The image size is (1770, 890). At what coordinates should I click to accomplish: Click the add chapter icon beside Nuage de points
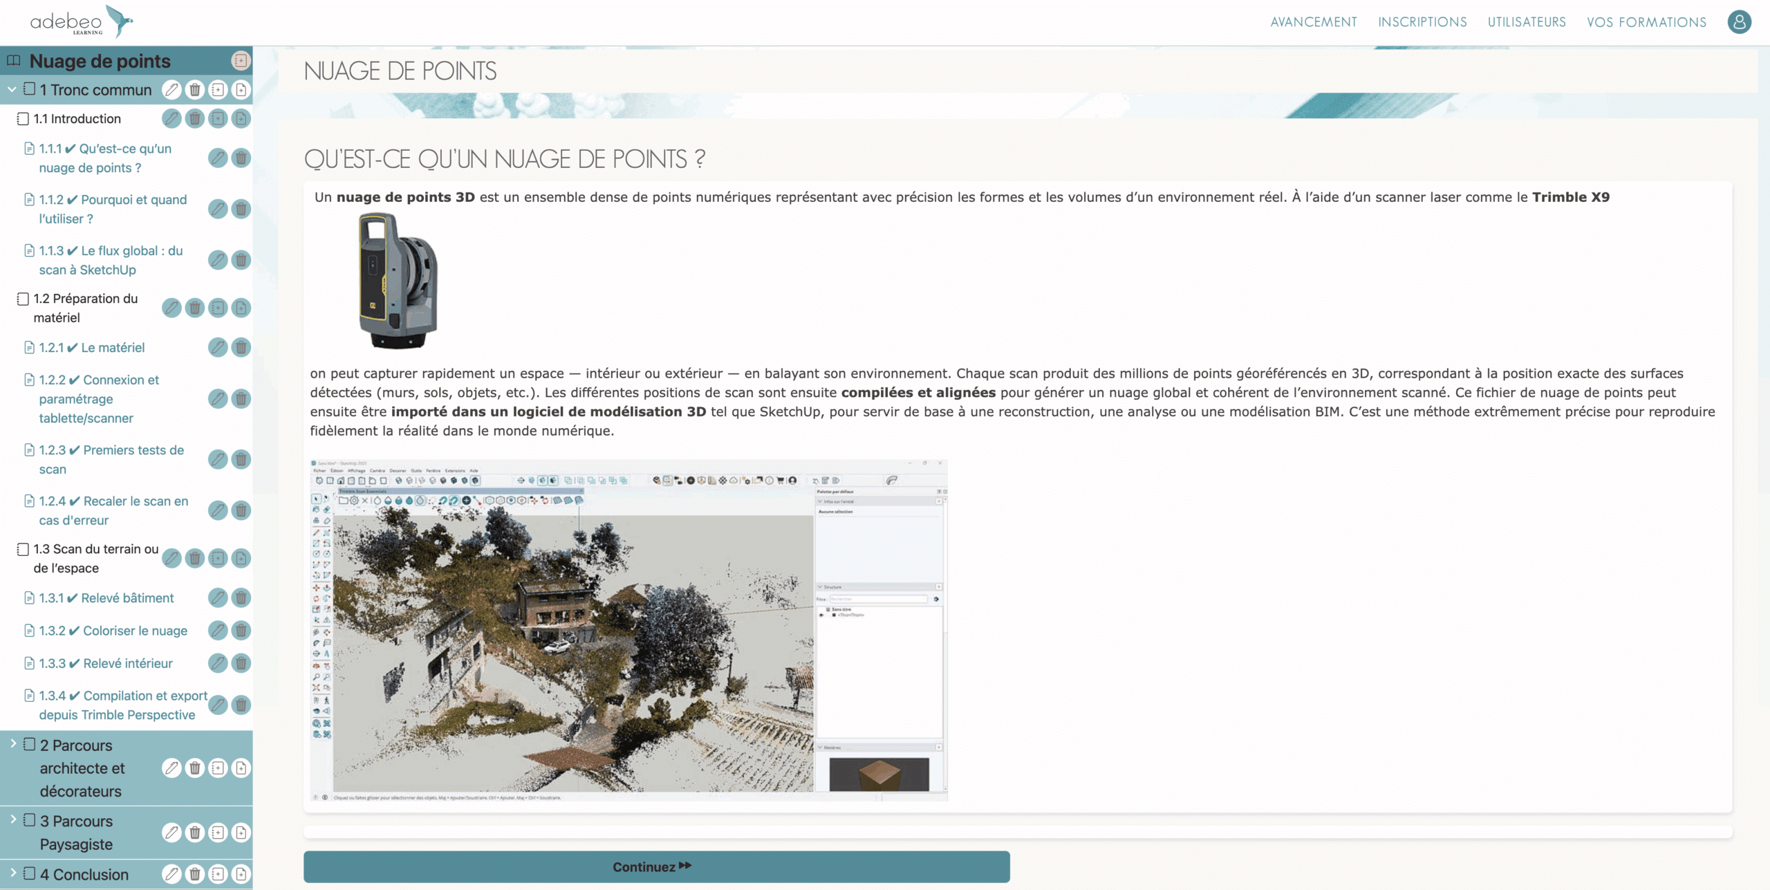(240, 61)
